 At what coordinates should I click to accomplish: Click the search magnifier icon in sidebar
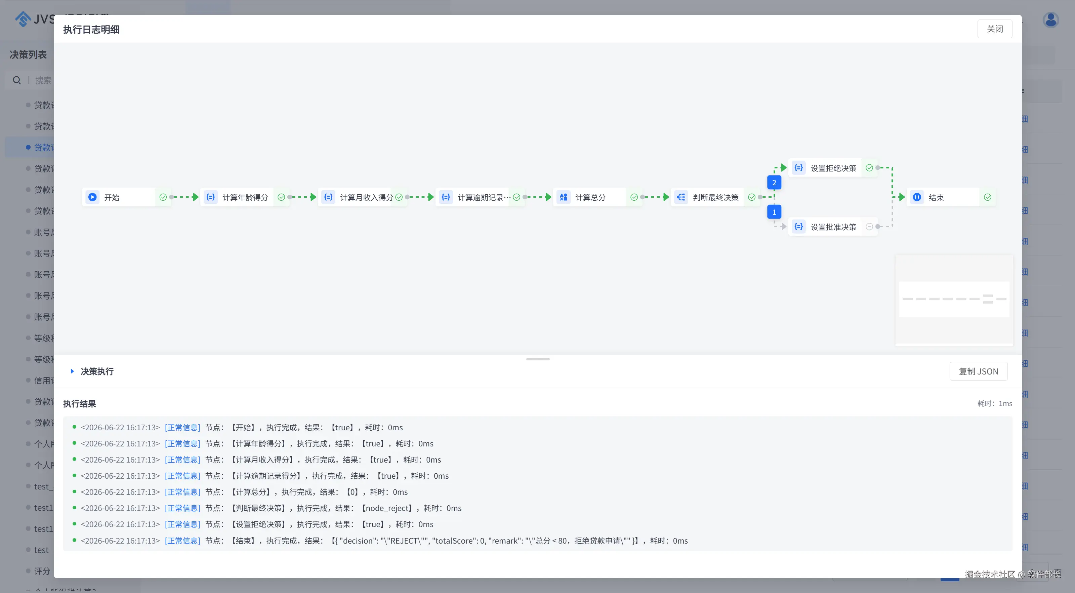pos(17,80)
